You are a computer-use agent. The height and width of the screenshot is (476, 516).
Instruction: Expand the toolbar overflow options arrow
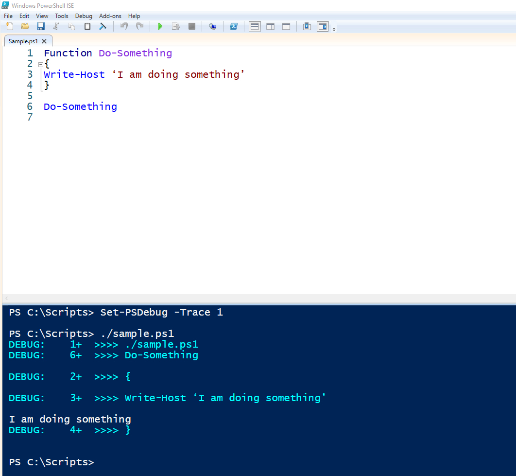334,29
